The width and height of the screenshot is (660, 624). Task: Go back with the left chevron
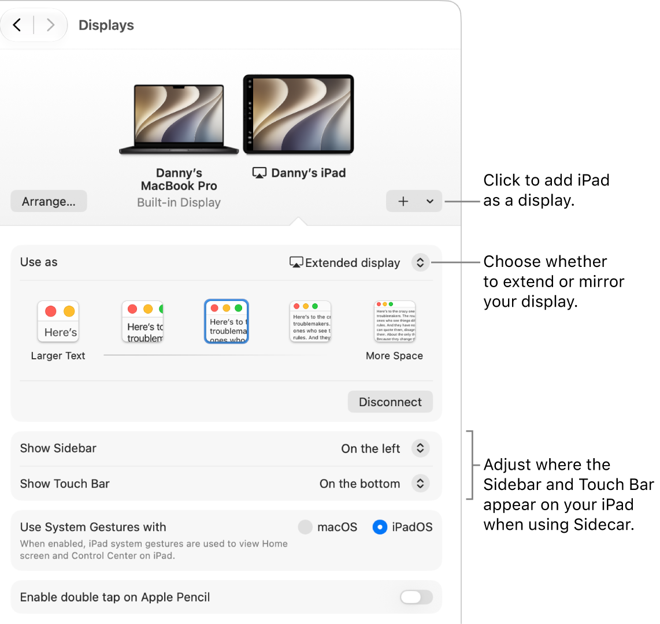pos(17,25)
